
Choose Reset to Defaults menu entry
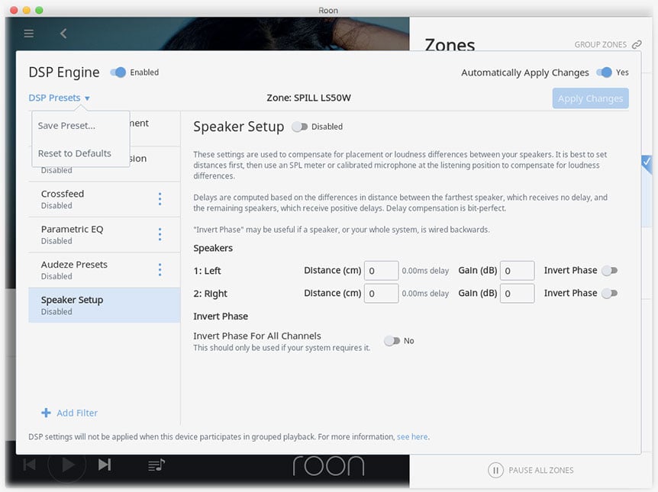(75, 153)
